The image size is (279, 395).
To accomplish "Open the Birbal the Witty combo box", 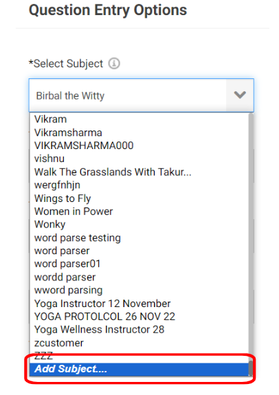I will click(141, 95).
